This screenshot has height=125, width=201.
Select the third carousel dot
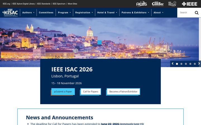coord(186,64)
